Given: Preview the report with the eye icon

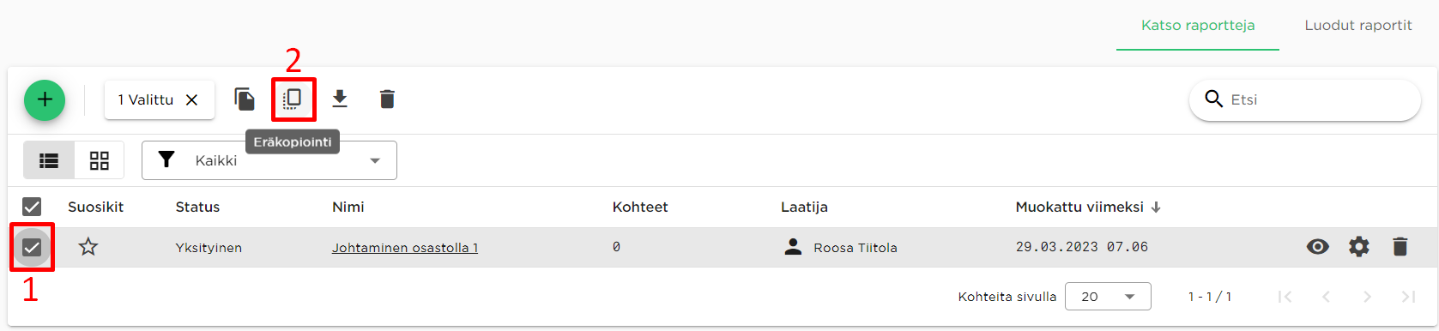Looking at the screenshot, I should (x=1318, y=247).
